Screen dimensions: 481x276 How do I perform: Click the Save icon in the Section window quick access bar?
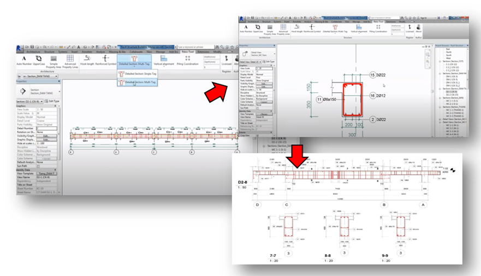pos(32,47)
